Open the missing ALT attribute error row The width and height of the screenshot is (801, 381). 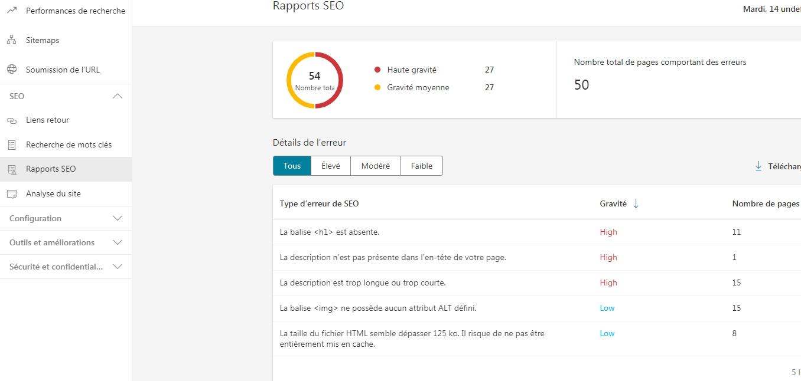[378, 308]
